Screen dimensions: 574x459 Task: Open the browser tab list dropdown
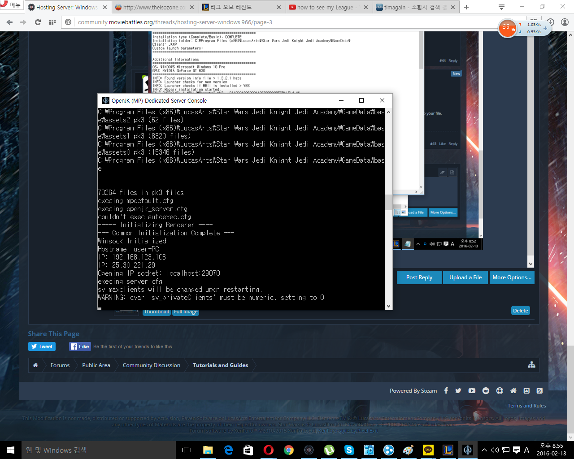click(x=501, y=7)
